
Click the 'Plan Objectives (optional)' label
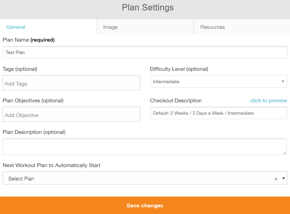33,101
